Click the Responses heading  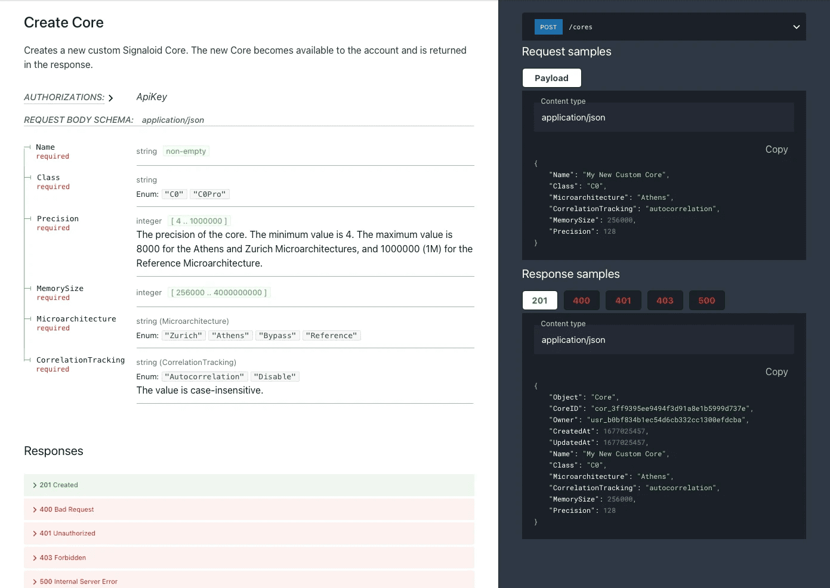54,451
